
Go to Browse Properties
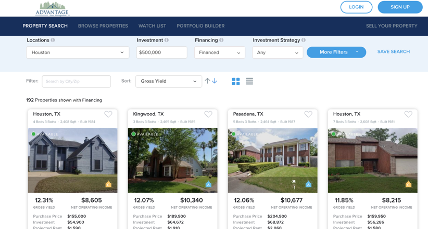[103, 26]
